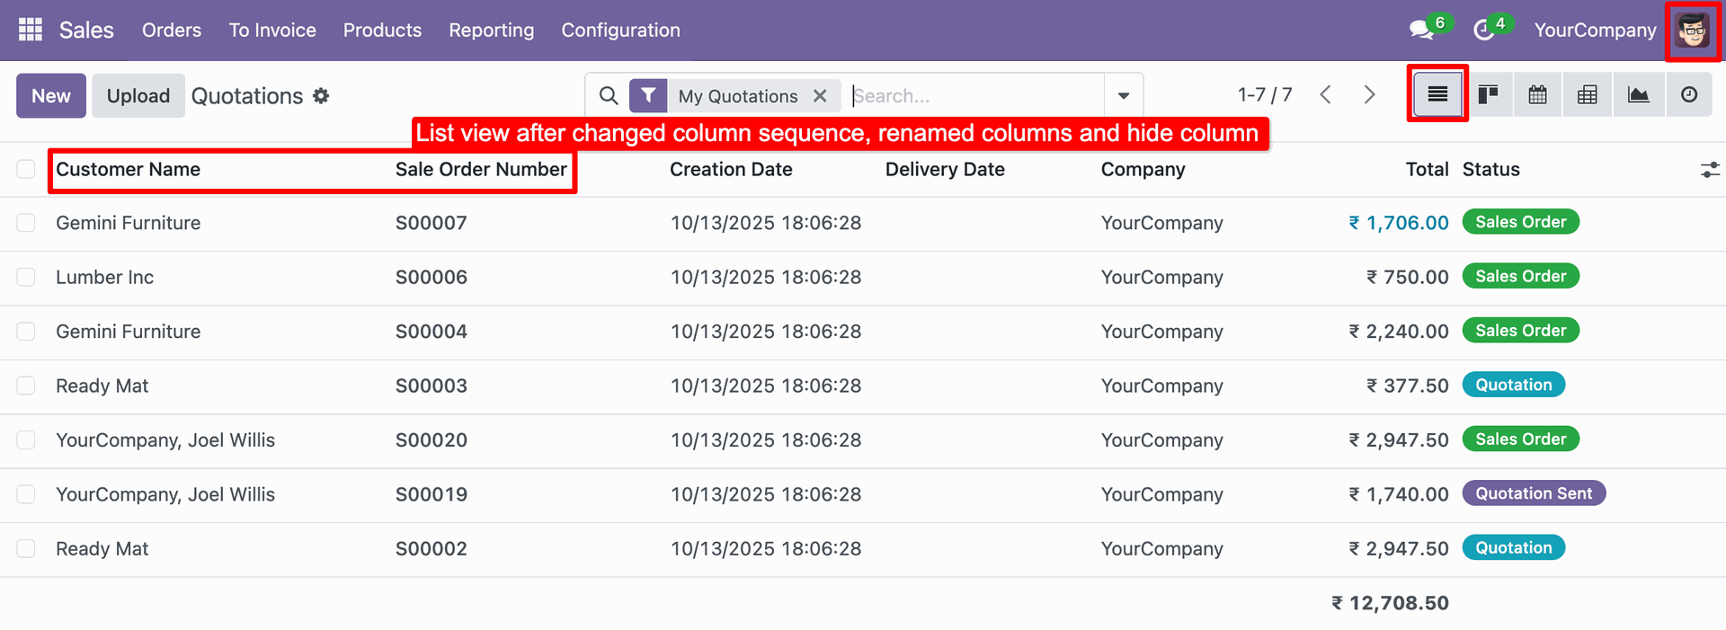Screen dimensions: 1726x630
Task: Open the optional columns selector
Action: (1709, 169)
